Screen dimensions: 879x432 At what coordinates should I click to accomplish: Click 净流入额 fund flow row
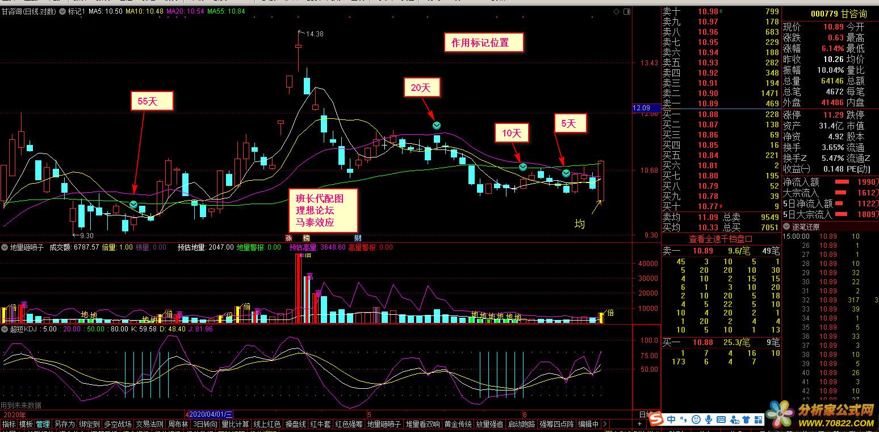(830, 182)
